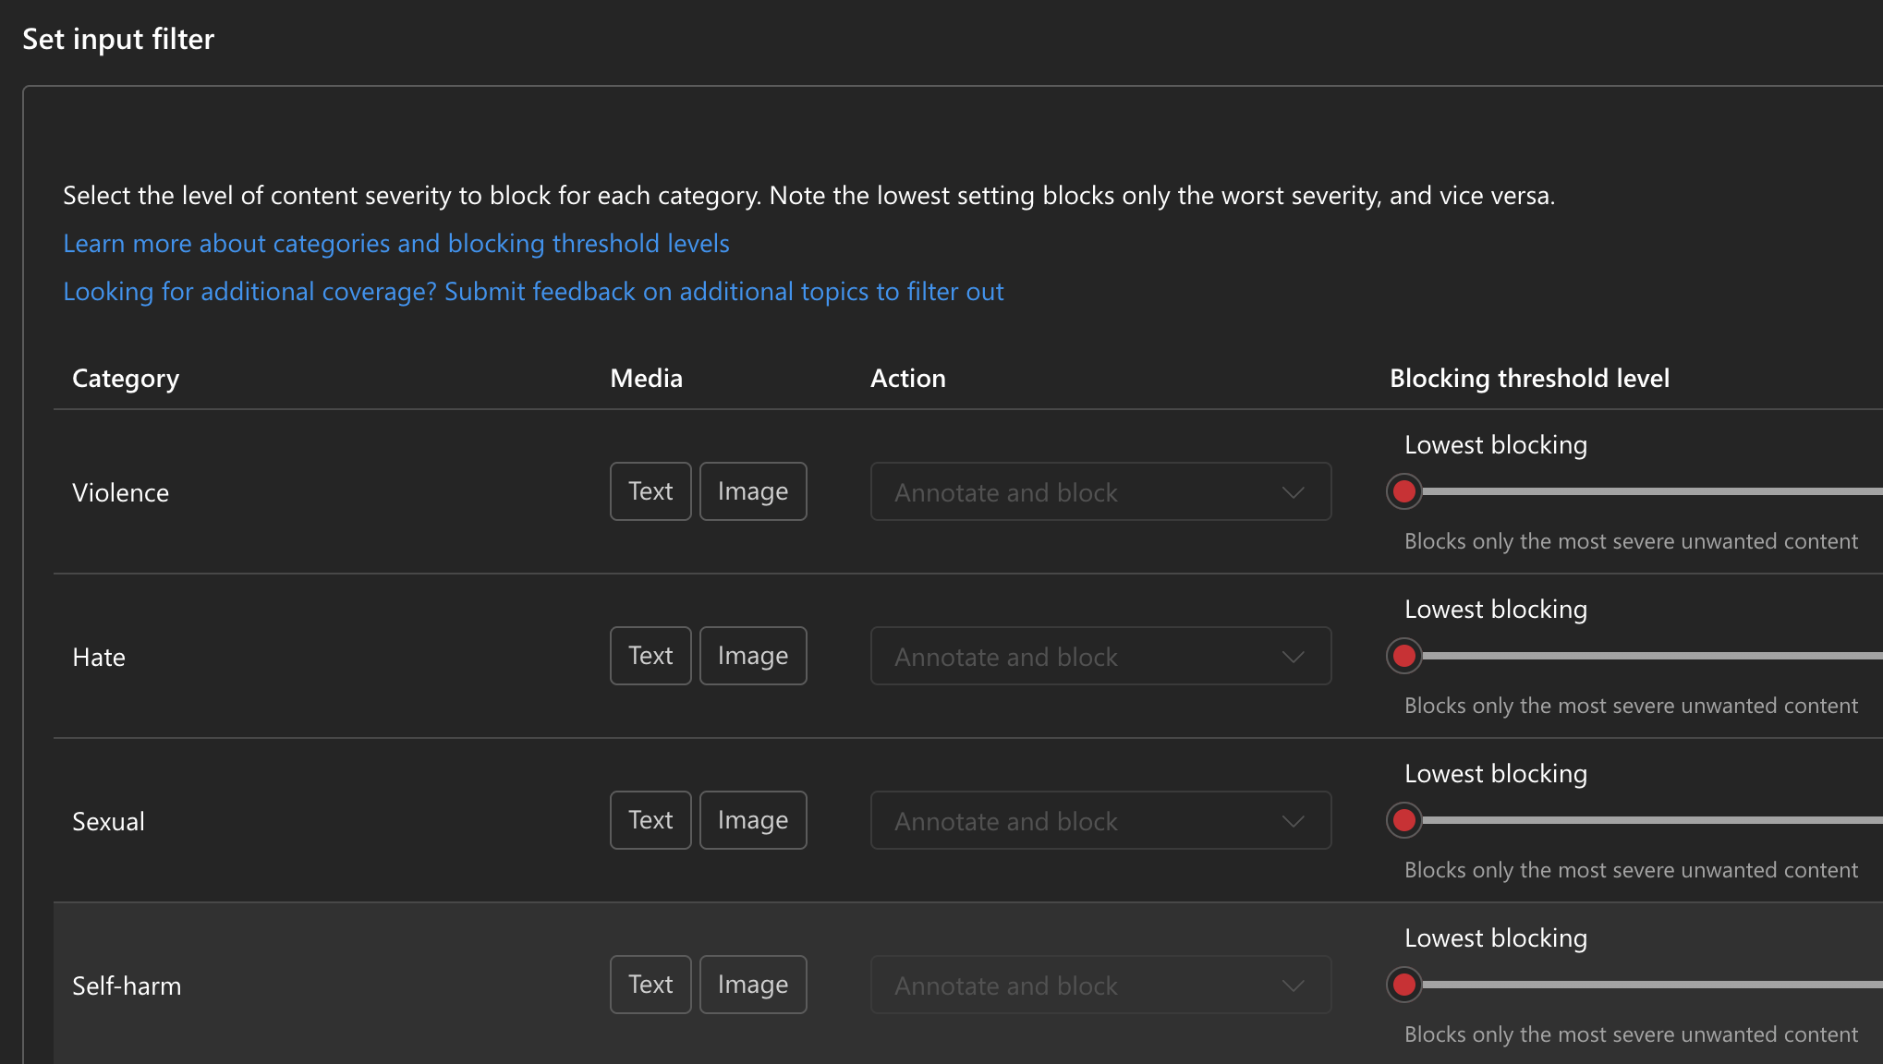Toggle Text media for Violence category

pyautogui.click(x=650, y=491)
